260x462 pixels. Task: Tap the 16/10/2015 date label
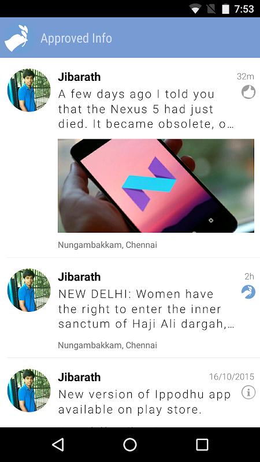(x=232, y=377)
